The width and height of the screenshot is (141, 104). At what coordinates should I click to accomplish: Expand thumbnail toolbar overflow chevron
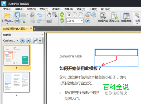pos(40,41)
